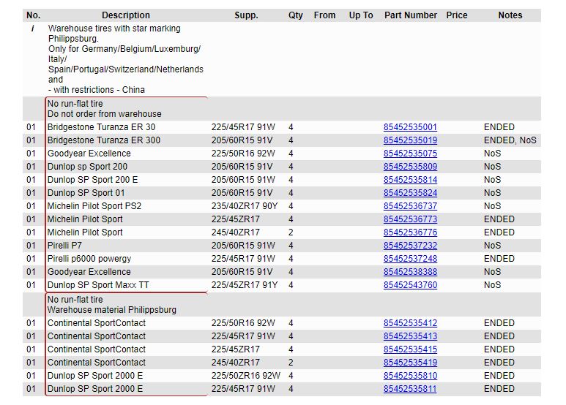Open part number link 85452535412
566x405 pixels.
(410, 323)
